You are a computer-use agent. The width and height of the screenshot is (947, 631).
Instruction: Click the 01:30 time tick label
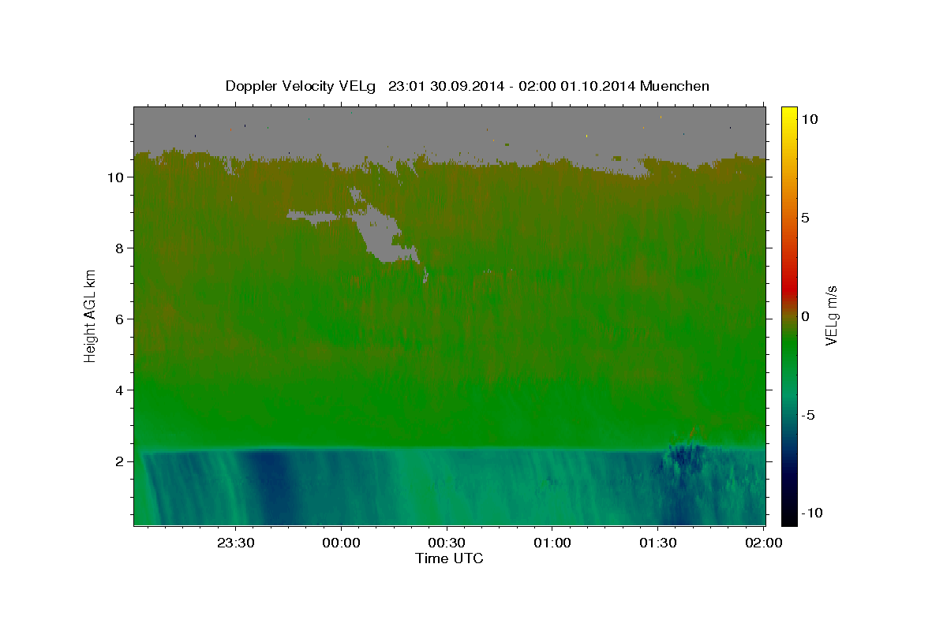click(658, 543)
